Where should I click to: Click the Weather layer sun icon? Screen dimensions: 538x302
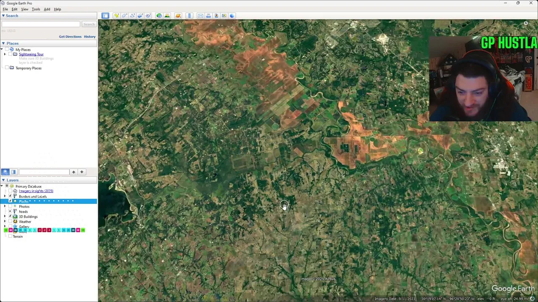click(15, 221)
